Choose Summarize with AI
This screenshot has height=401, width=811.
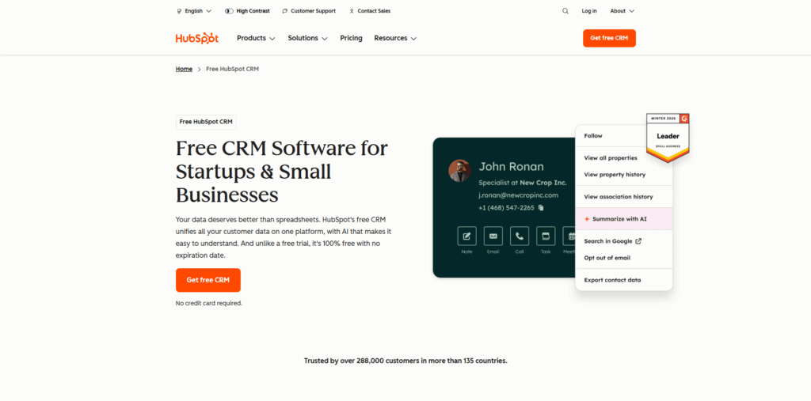tap(624, 219)
